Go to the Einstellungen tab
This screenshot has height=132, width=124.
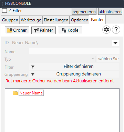(x=56, y=20)
